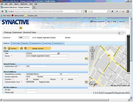133x102 pixels.
Task: Click the bookmarks star toolbar button
Action: [x=128, y=11]
